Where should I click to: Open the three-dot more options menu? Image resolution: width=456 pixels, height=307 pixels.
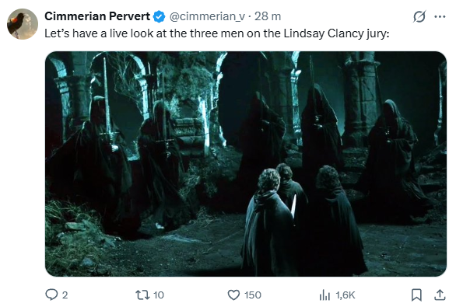[440, 16]
